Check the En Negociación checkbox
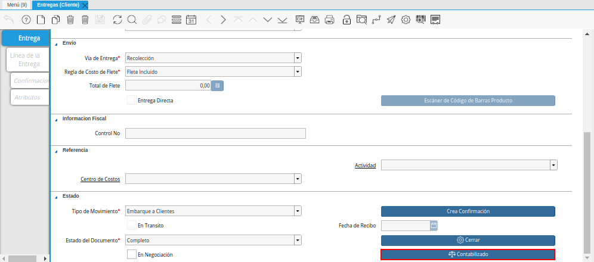 tap(132, 254)
